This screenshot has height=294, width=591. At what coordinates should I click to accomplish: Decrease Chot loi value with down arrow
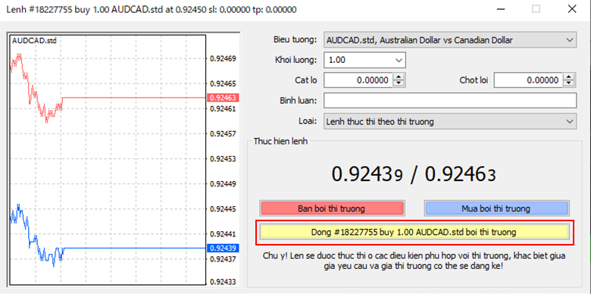click(x=570, y=83)
